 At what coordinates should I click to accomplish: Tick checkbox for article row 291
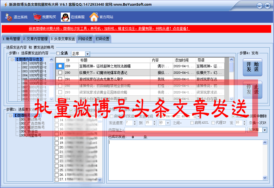click(x=60, y=79)
